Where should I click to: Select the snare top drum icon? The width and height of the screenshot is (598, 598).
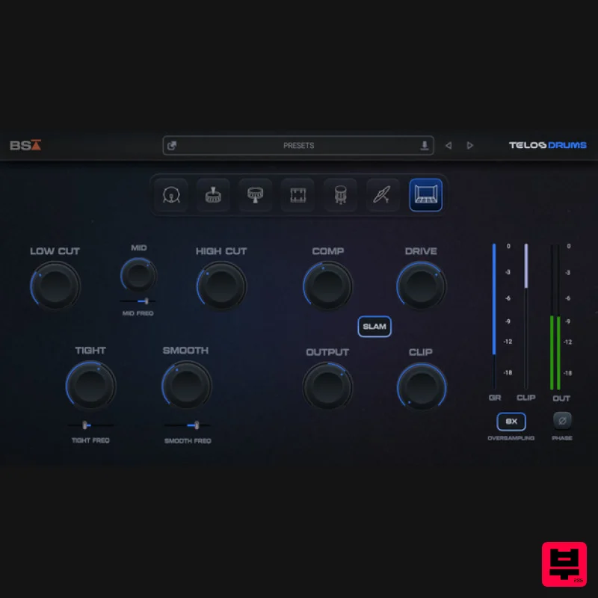click(x=213, y=195)
